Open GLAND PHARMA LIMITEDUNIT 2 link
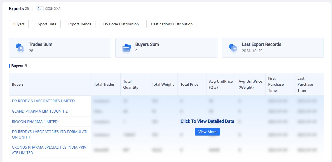The height and width of the screenshot is (162, 332). click(x=40, y=111)
